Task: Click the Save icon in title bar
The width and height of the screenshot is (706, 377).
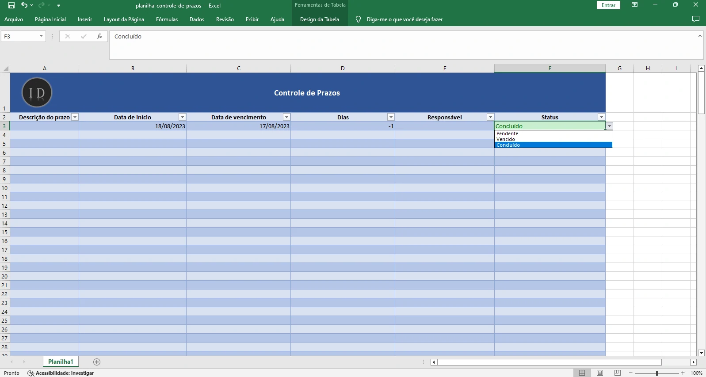Action: click(11, 5)
